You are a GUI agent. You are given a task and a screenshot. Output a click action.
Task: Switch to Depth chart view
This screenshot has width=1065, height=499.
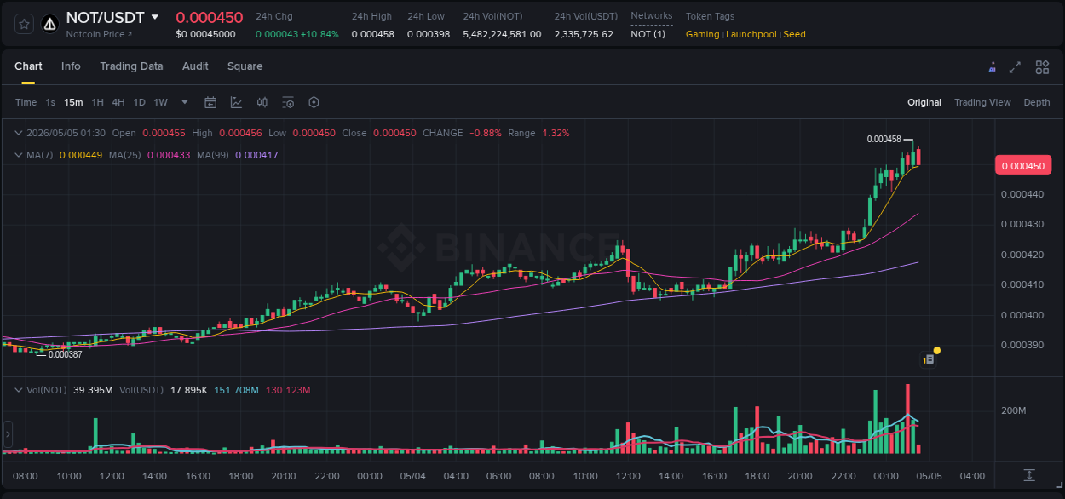point(1037,102)
